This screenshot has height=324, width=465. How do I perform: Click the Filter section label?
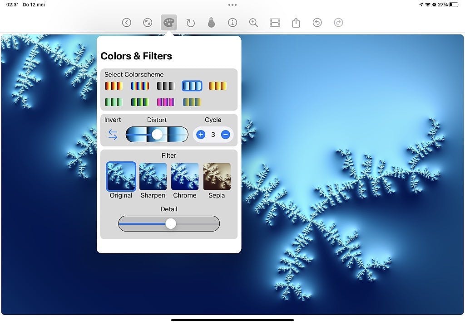(x=169, y=155)
